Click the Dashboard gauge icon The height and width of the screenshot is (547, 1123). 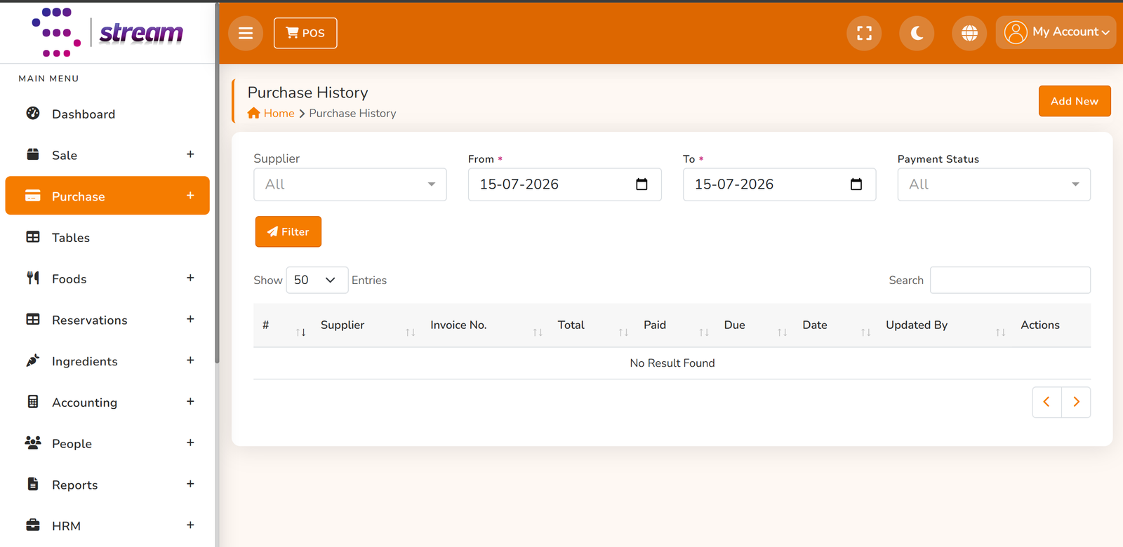pyautogui.click(x=33, y=113)
